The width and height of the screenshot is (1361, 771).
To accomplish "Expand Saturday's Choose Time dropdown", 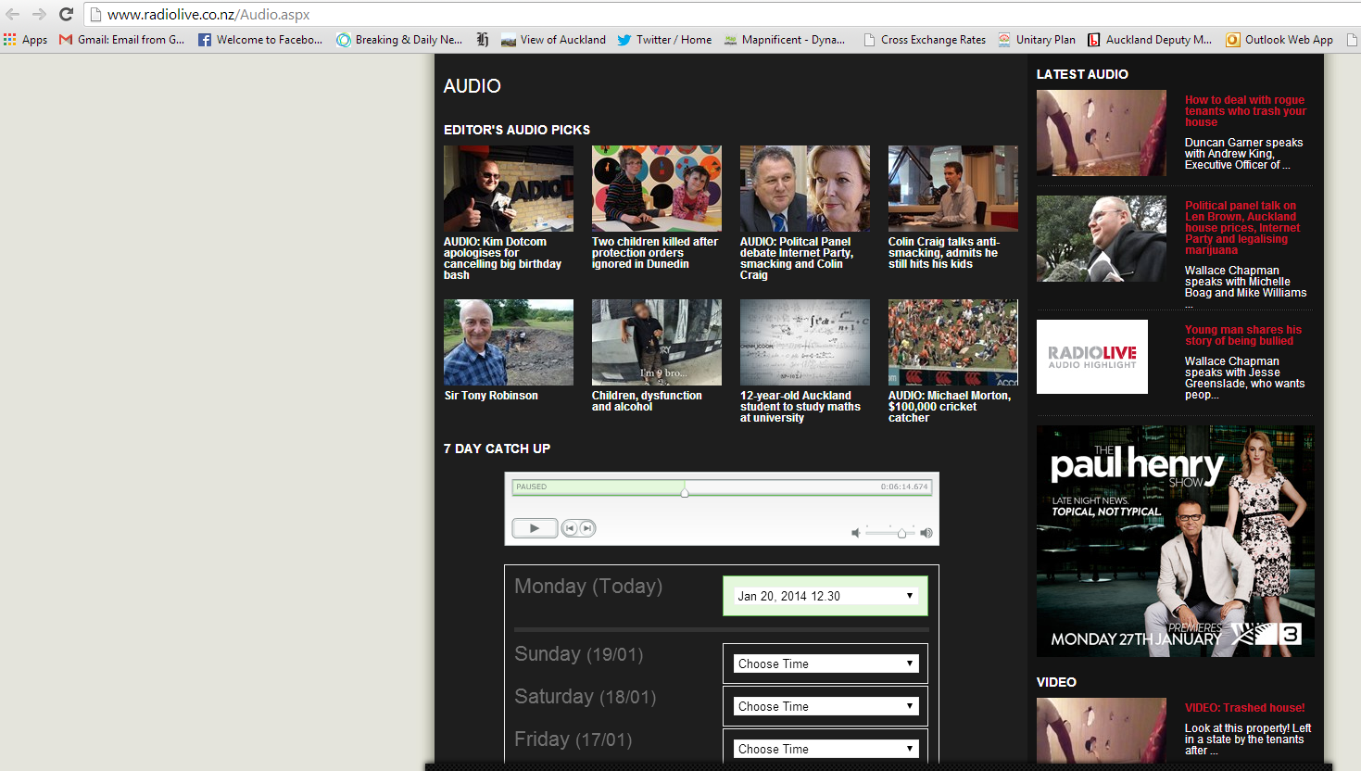I will 825,706.
